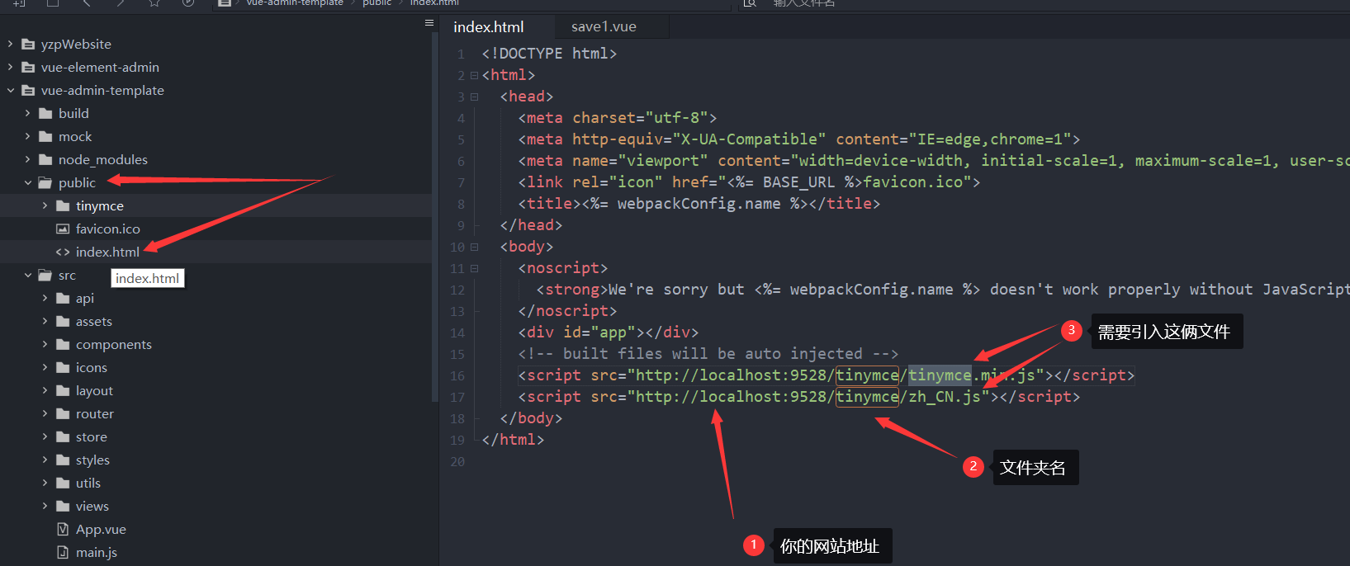Screen dimensions: 1350x566
Task: Collapse the src folder chevron
Action: (27, 275)
